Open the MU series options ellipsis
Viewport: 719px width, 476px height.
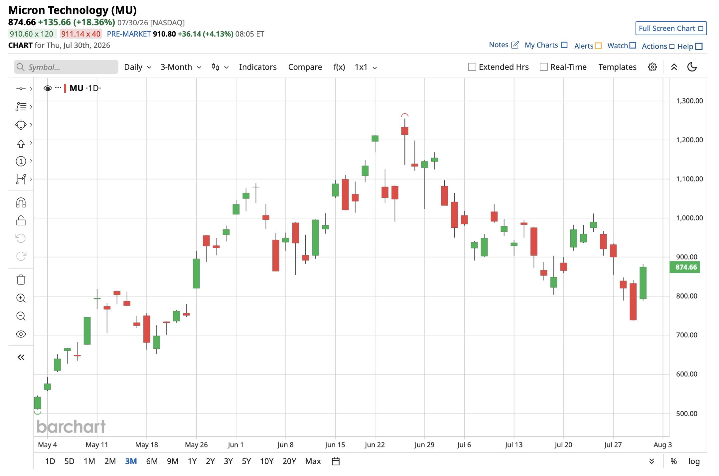pyautogui.click(x=58, y=87)
